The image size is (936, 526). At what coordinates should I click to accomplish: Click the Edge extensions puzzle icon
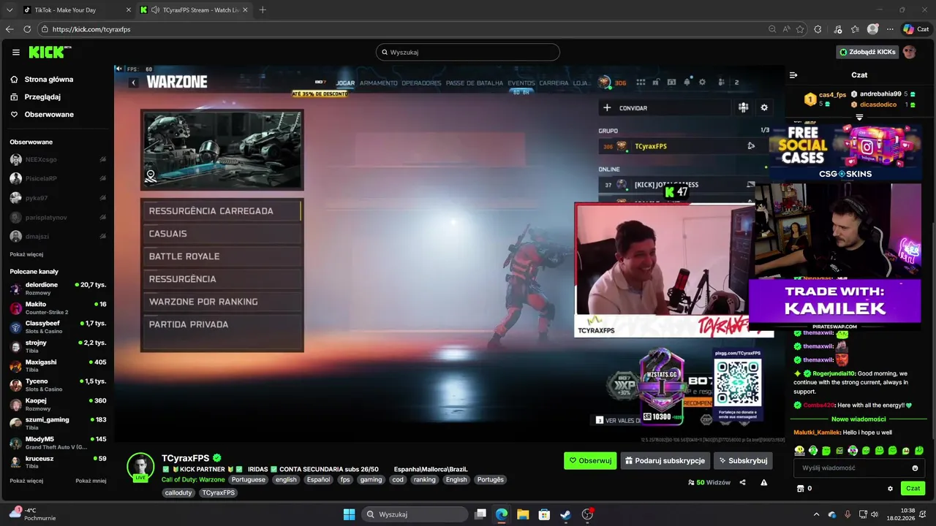[x=818, y=29]
